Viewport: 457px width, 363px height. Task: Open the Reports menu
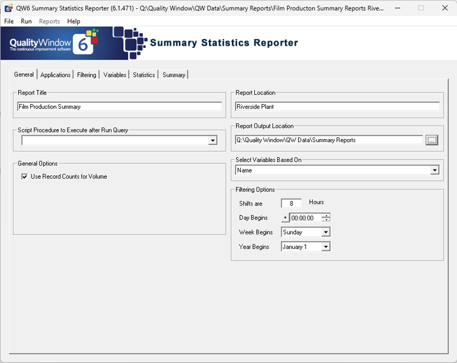[49, 21]
